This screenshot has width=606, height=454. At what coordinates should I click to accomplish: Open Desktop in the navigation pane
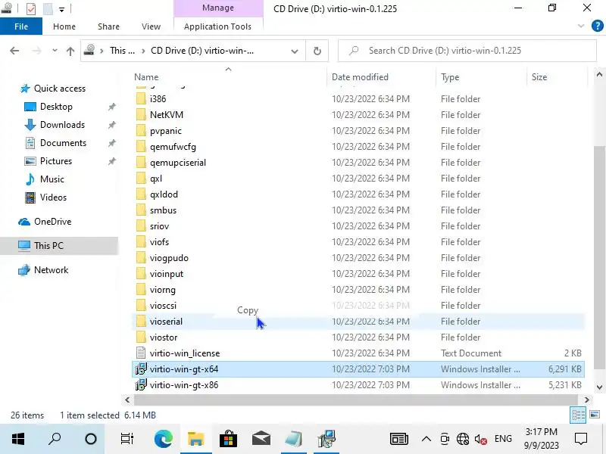[x=56, y=107]
